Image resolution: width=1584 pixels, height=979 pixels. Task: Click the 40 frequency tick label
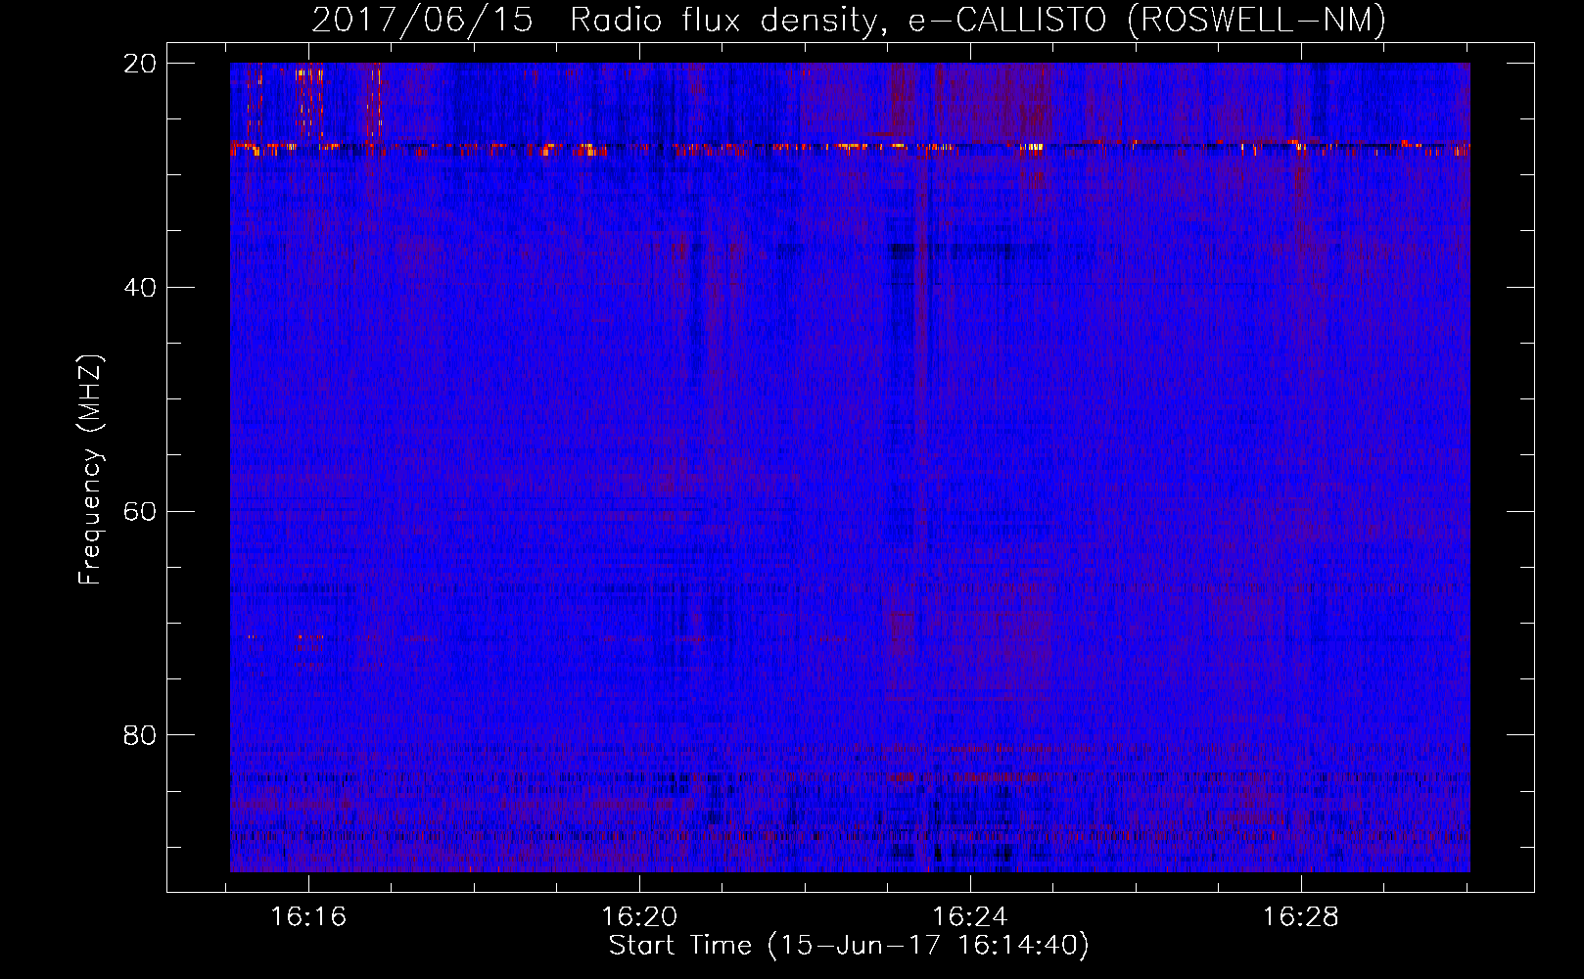[141, 288]
